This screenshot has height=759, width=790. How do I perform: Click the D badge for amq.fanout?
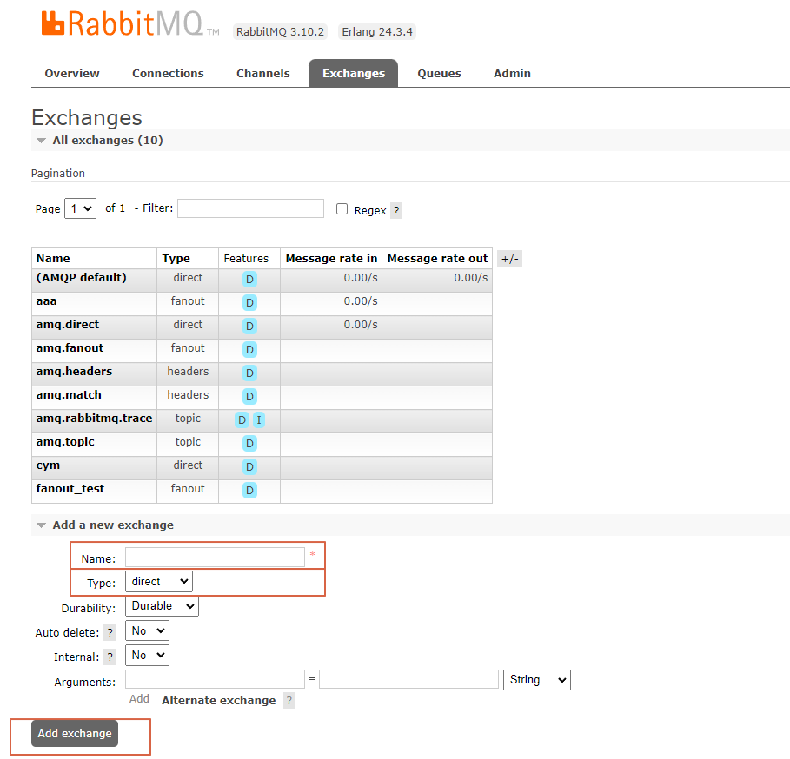point(249,349)
